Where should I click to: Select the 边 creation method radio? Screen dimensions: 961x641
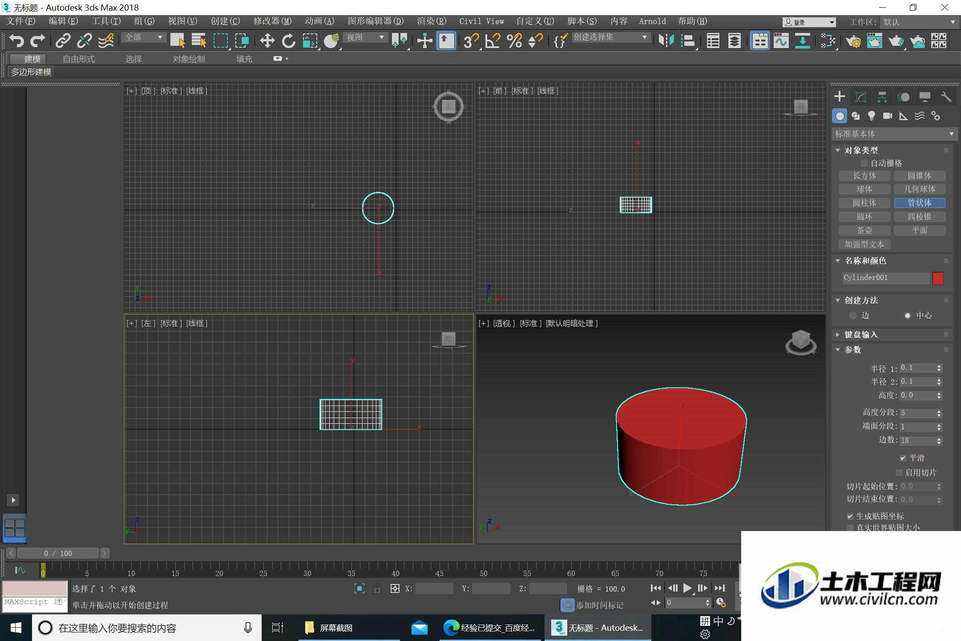click(852, 316)
